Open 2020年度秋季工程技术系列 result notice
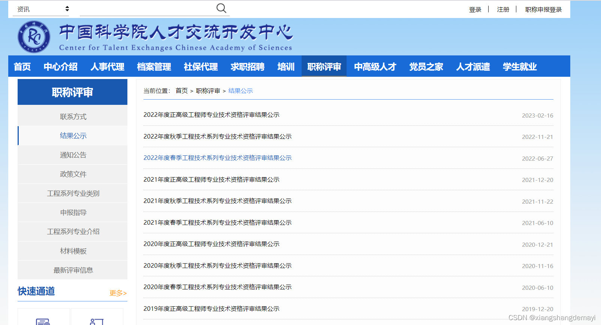601x325 pixels. click(217, 266)
